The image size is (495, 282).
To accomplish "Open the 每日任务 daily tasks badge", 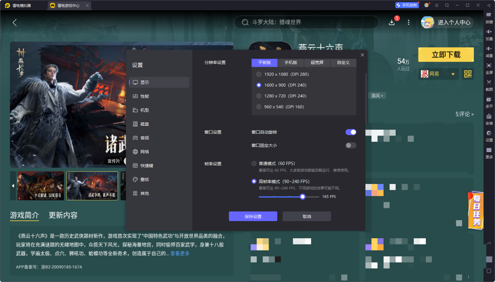I will (476, 210).
